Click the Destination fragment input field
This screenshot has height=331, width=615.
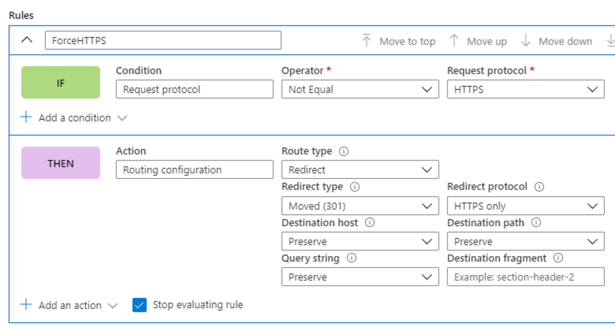526,277
